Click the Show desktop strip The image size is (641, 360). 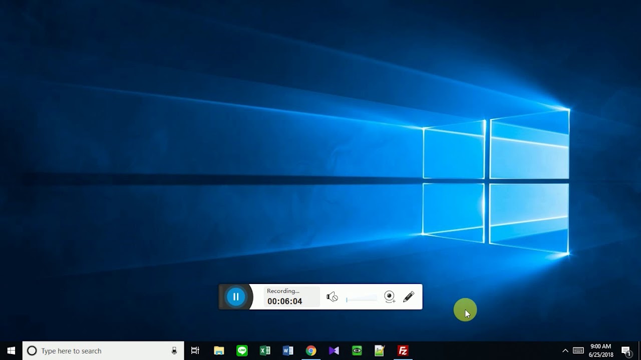coord(639,350)
